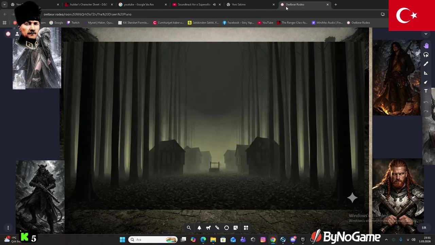Select the Drawing brush tool
The image size is (435, 245).
tap(426, 64)
